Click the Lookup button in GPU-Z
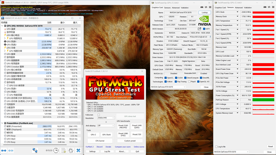The height and width of the screenshot is (155, 276). (x=205, y=12)
